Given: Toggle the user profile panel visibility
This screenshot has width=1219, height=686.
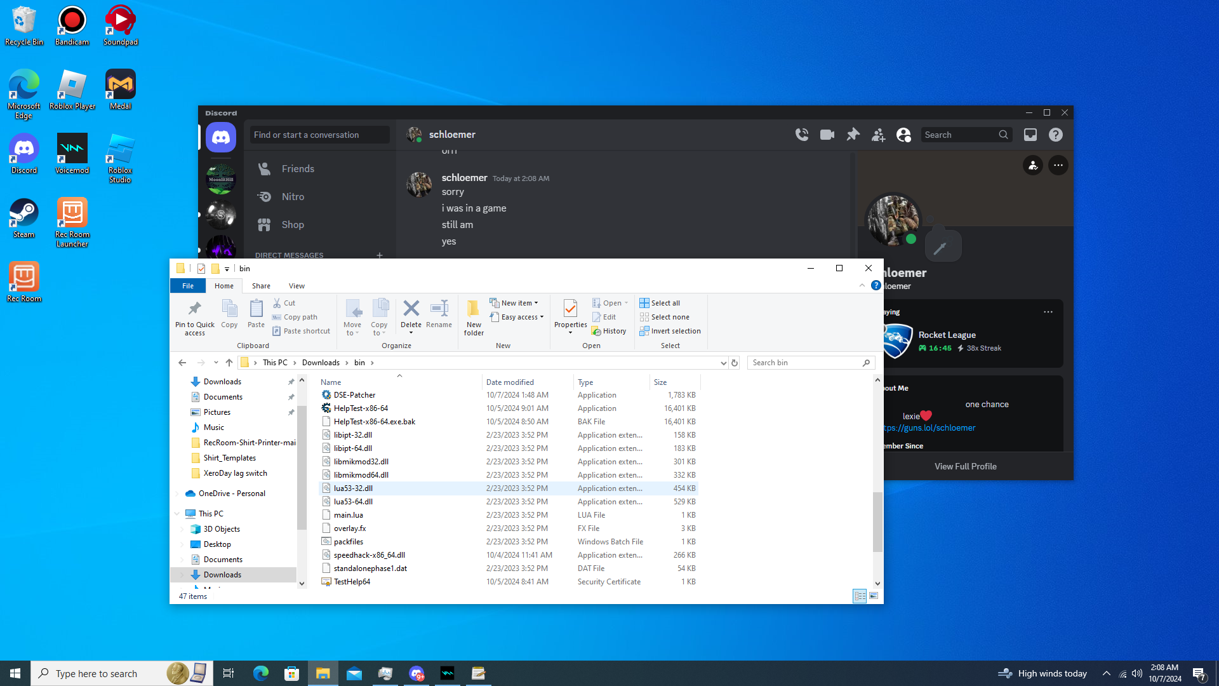Looking at the screenshot, I should pos(903,135).
